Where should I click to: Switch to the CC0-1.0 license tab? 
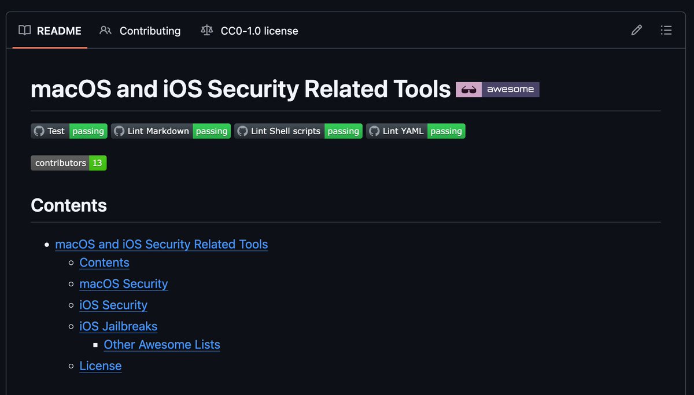point(249,31)
